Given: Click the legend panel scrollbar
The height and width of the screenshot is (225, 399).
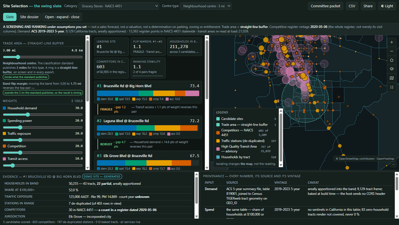Looking at the screenshot, I should click(281, 138).
